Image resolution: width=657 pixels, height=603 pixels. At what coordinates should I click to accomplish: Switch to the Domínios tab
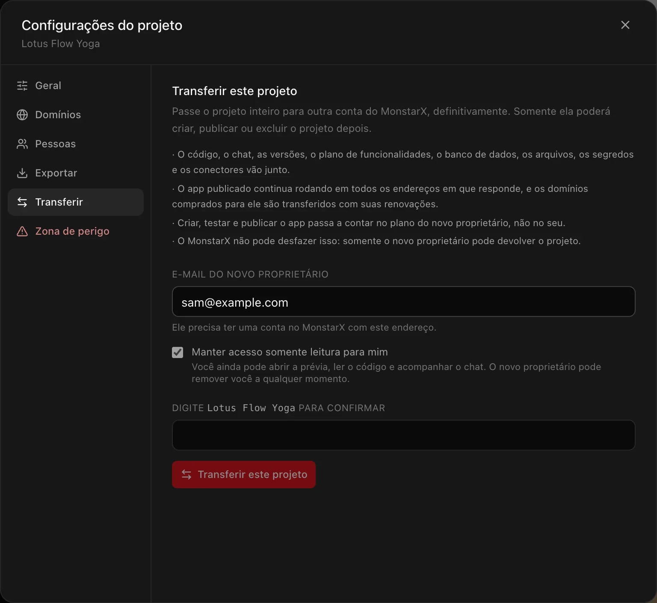(x=76, y=115)
